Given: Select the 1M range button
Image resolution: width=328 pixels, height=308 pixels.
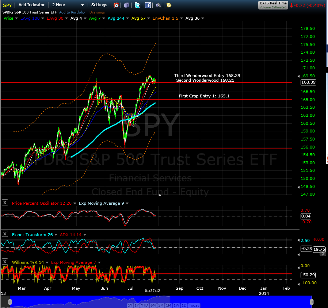Looking at the screenshot, I should click(x=168, y=305).
